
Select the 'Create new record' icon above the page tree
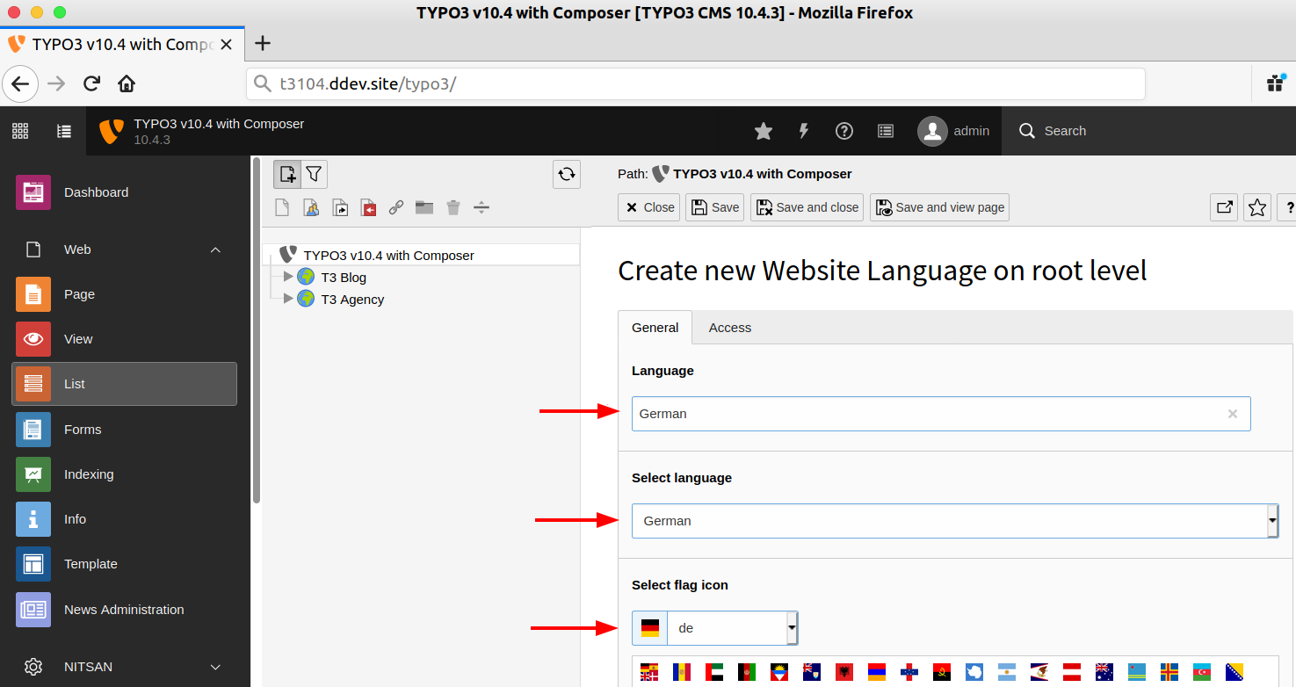(x=287, y=173)
